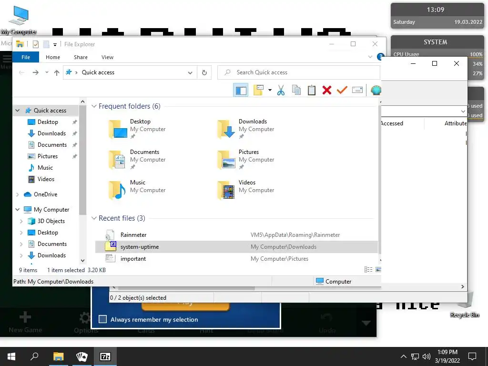Open the folder options dropdown arrow
Viewport: 488px width, 366px height.
[270, 90]
